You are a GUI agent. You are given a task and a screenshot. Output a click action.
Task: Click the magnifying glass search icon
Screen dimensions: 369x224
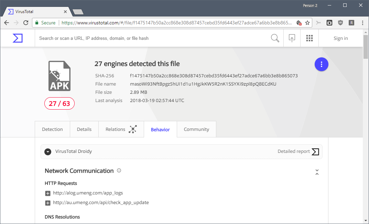[275, 38]
